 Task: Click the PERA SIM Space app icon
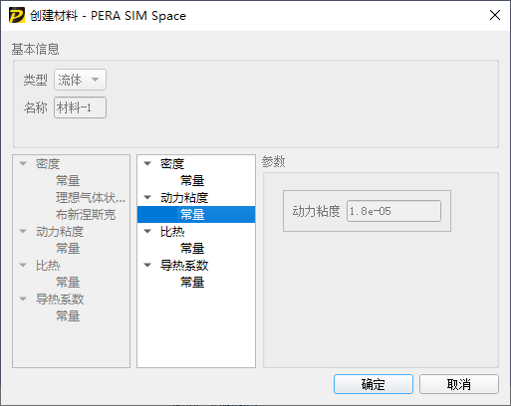pyautogui.click(x=17, y=16)
